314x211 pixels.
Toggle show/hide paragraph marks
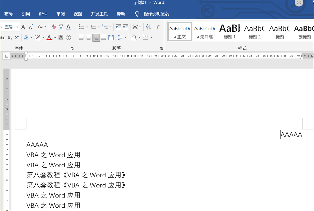[x=158, y=27]
